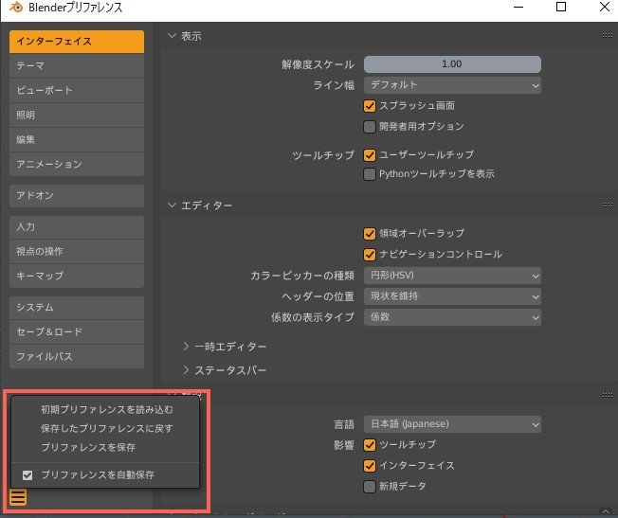Image resolution: width=618 pixels, height=518 pixels.
Task: Toggle 領域オーバーラップ checkbox
Action: click(x=370, y=234)
